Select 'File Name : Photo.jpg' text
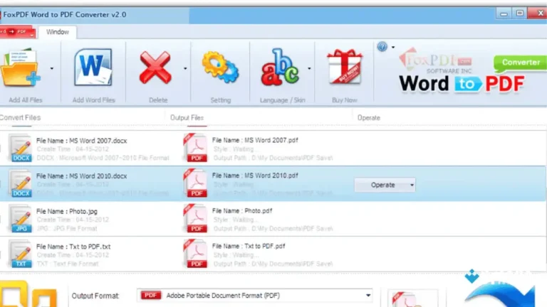The height and width of the screenshot is (307, 547). [67, 211]
